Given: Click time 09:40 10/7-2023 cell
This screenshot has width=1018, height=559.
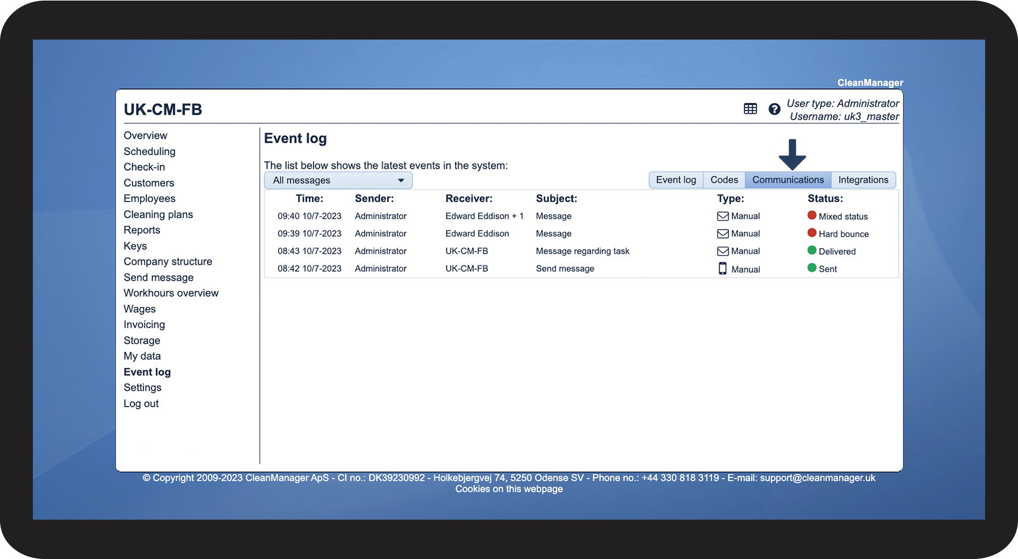Looking at the screenshot, I should click(x=309, y=216).
